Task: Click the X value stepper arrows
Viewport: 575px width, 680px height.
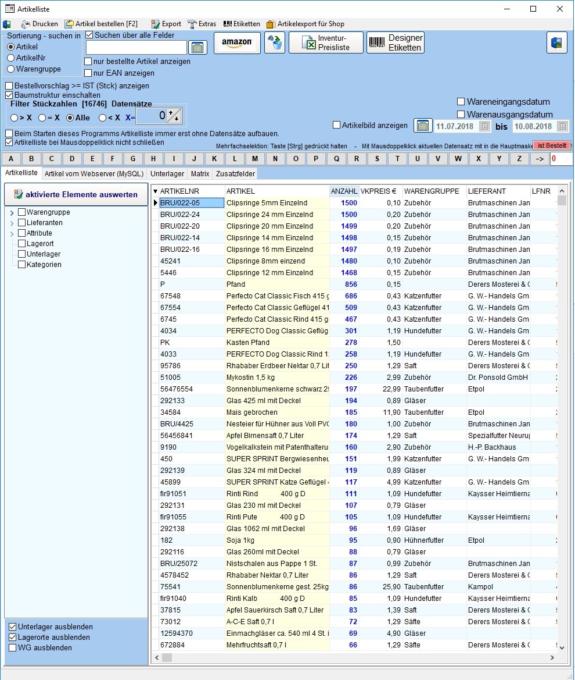Action: coord(174,116)
